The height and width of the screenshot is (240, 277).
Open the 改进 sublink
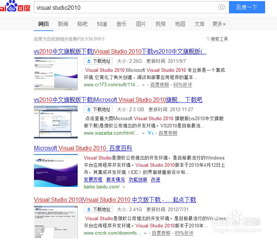pos(156,180)
